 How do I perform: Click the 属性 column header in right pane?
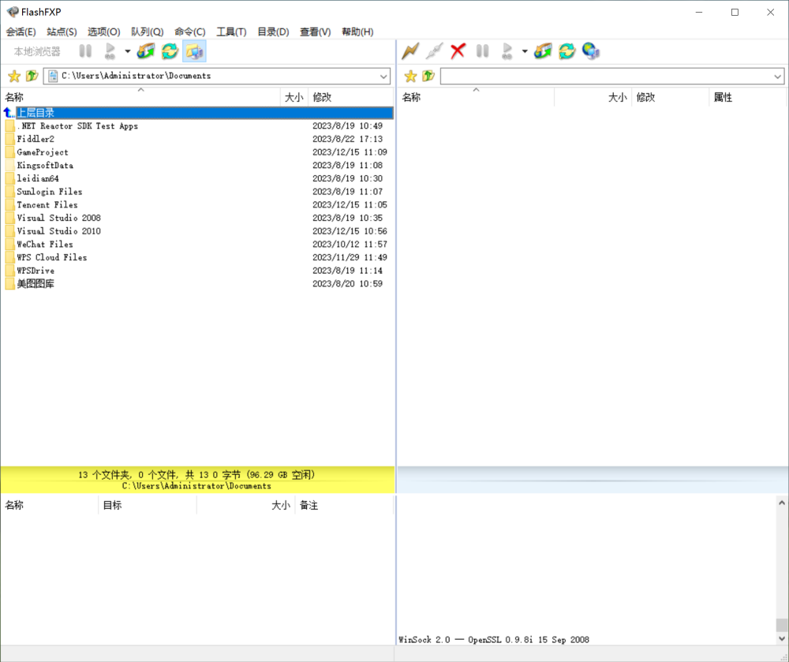coord(723,97)
